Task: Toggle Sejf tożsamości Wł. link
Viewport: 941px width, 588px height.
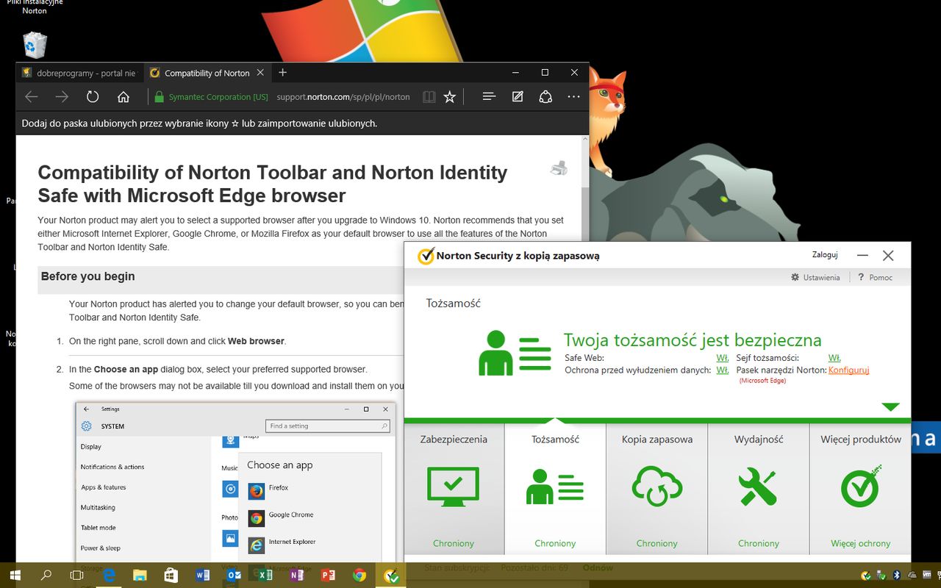Action: point(834,358)
